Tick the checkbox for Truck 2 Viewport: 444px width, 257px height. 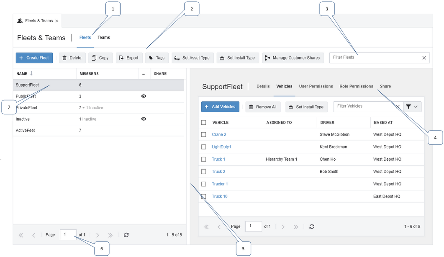tap(204, 172)
